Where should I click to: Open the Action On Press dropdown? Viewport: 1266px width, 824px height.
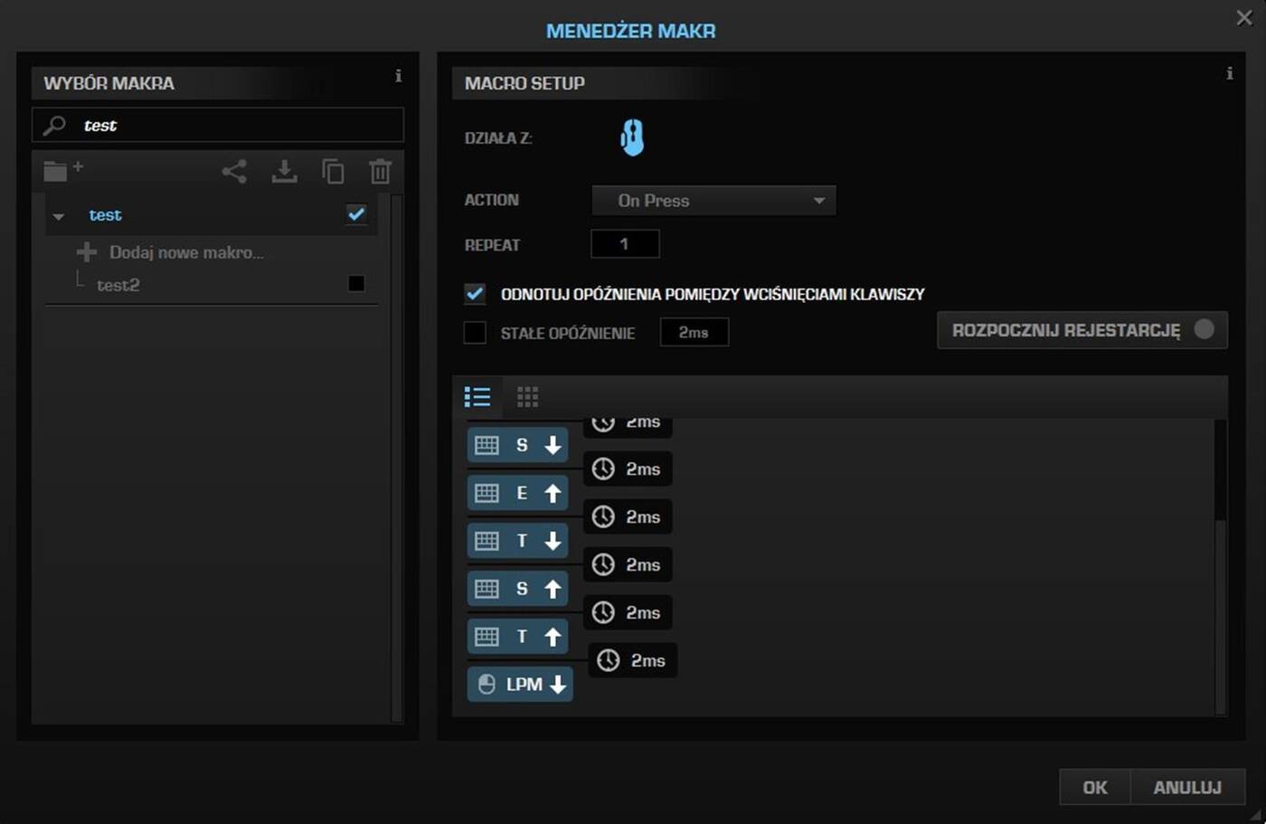click(x=713, y=200)
